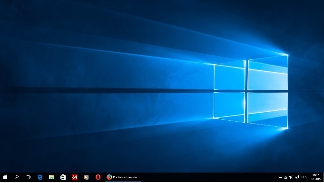Image resolution: width=324 pixels, height=183 pixels.
Task: Click the Show desktop sliver
Action: pyautogui.click(x=323, y=177)
